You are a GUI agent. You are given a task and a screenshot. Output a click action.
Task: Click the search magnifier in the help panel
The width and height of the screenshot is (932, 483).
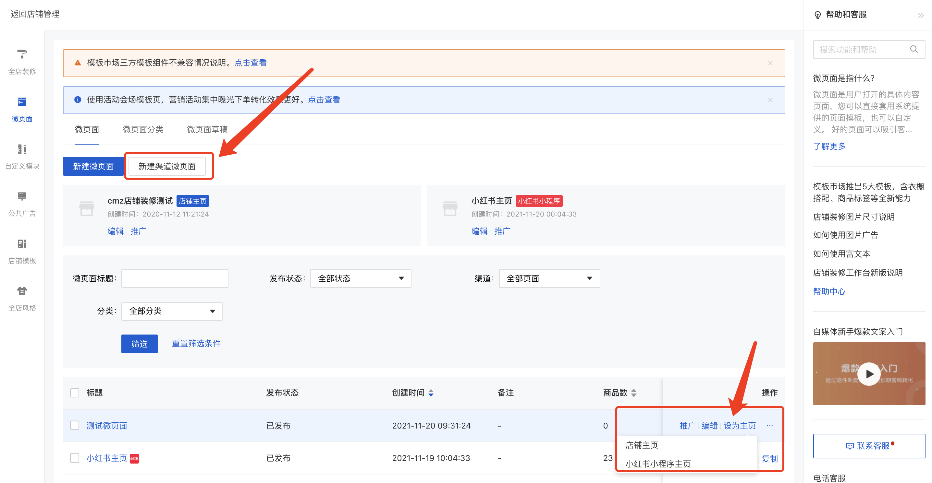point(914,50)
